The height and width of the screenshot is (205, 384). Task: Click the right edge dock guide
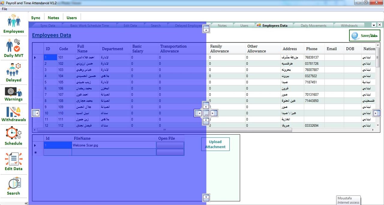coord(377,113)
